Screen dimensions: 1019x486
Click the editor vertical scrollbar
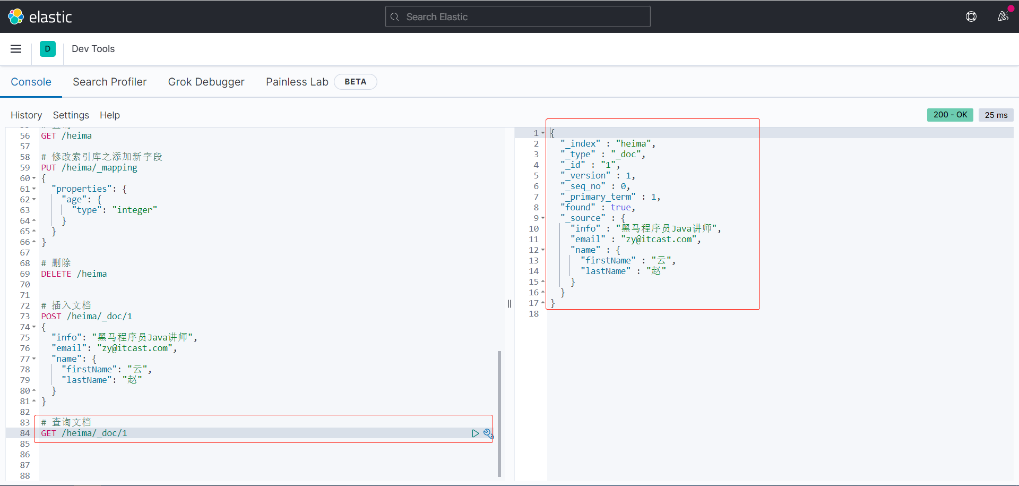click(499, 414)
